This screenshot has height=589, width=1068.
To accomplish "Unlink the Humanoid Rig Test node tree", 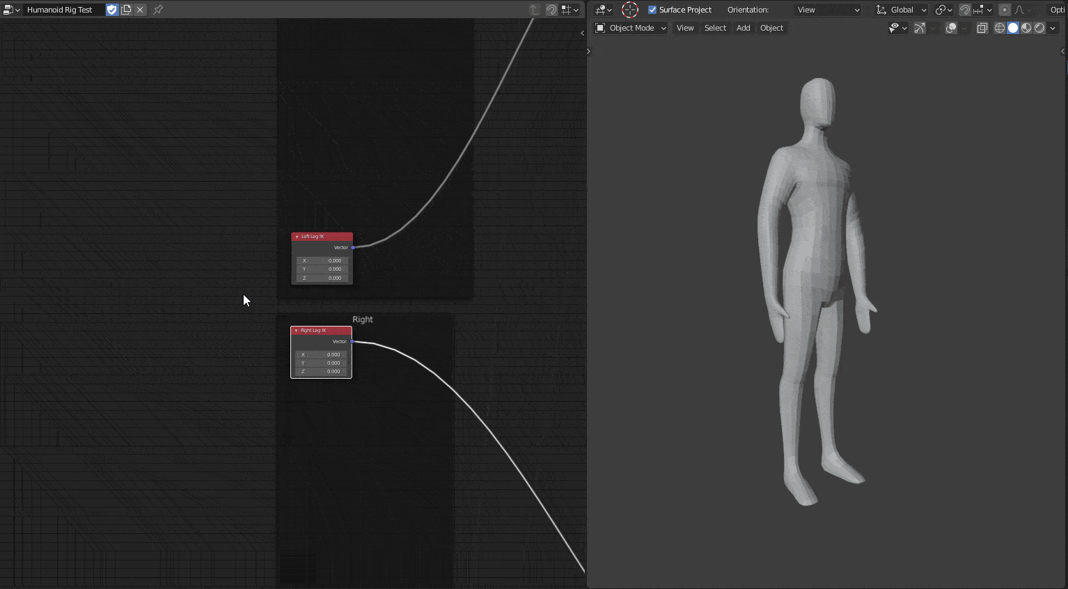I will 140,10.
